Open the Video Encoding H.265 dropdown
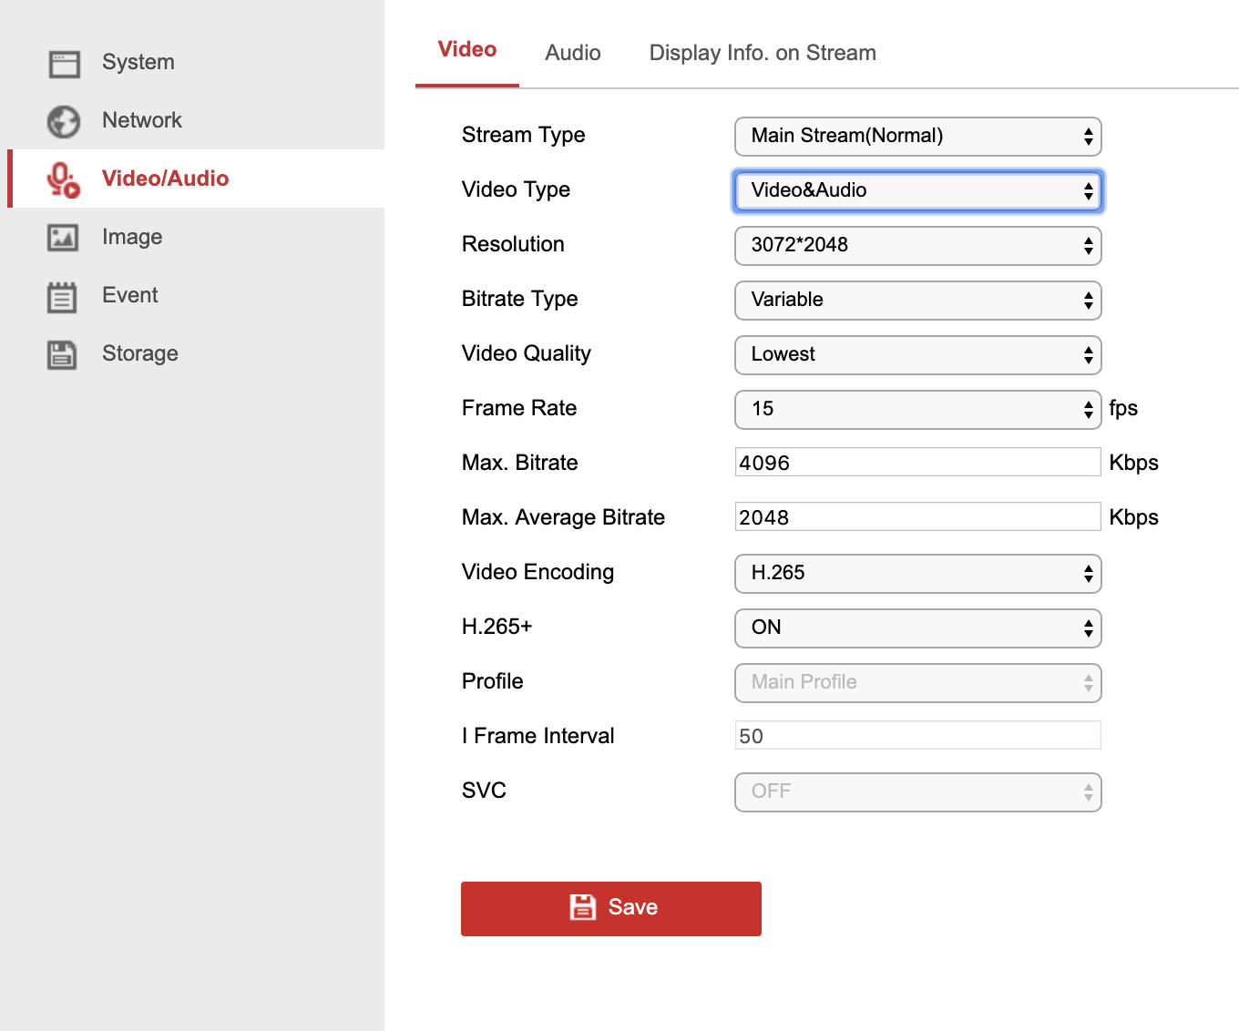 [917, 574]
